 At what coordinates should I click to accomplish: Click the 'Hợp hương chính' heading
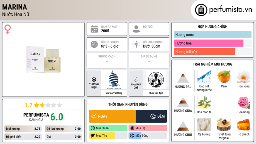212,26
